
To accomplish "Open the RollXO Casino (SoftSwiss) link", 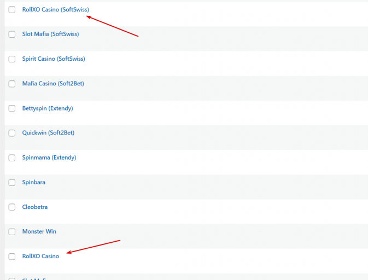I will (x=56, y=10).
